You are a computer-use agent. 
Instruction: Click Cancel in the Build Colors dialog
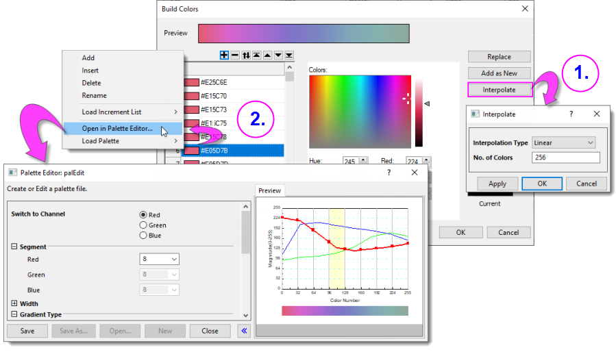(508, 232)
